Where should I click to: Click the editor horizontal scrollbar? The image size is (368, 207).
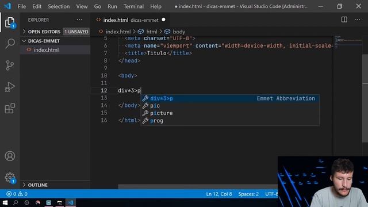click(x=198, y=186)
